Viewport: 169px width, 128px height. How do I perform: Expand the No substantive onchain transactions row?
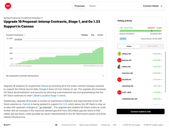click(55, 76)
